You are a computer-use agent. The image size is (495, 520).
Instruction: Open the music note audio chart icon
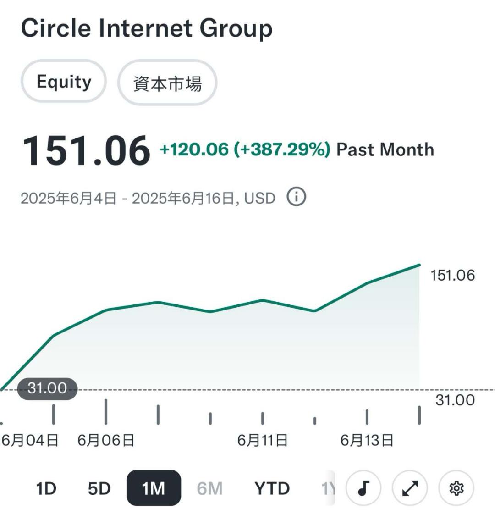(364, 488)
